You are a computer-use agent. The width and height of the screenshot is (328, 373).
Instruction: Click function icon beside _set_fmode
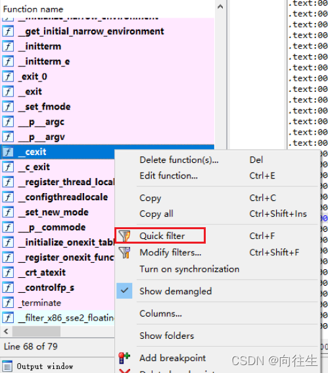pos(8,106)
